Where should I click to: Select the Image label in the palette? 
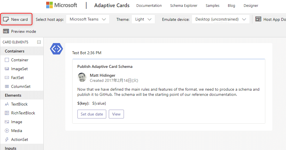pyautogui.click(x=17, y=122)
